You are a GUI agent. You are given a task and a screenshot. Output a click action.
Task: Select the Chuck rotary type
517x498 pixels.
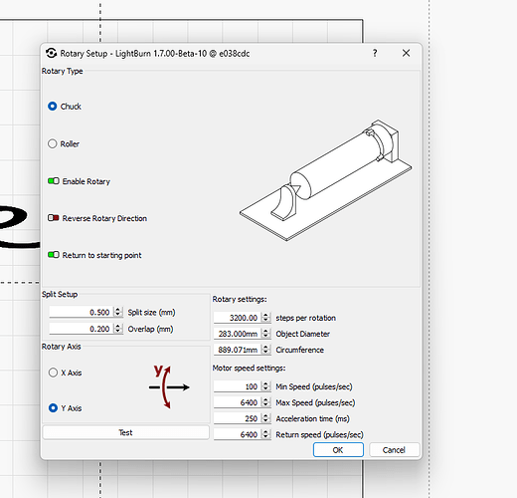(x=53, y=107)
